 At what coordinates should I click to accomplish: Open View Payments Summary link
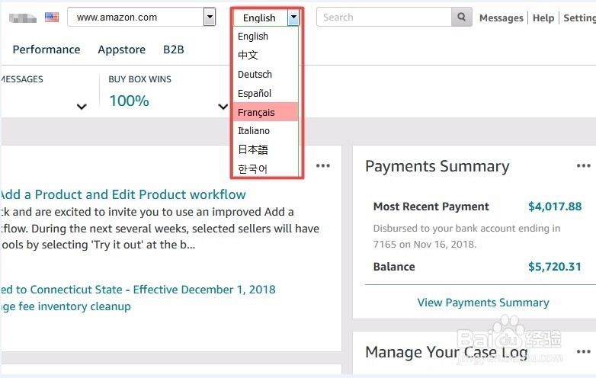point(483,303)
